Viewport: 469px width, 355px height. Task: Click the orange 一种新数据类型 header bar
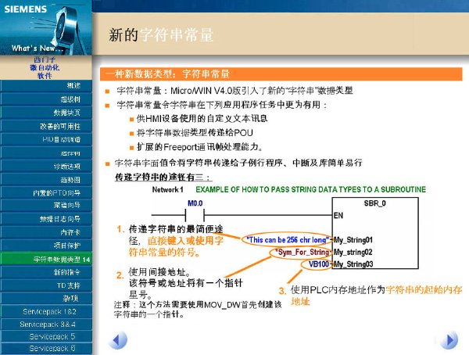[x=281, y=74]
